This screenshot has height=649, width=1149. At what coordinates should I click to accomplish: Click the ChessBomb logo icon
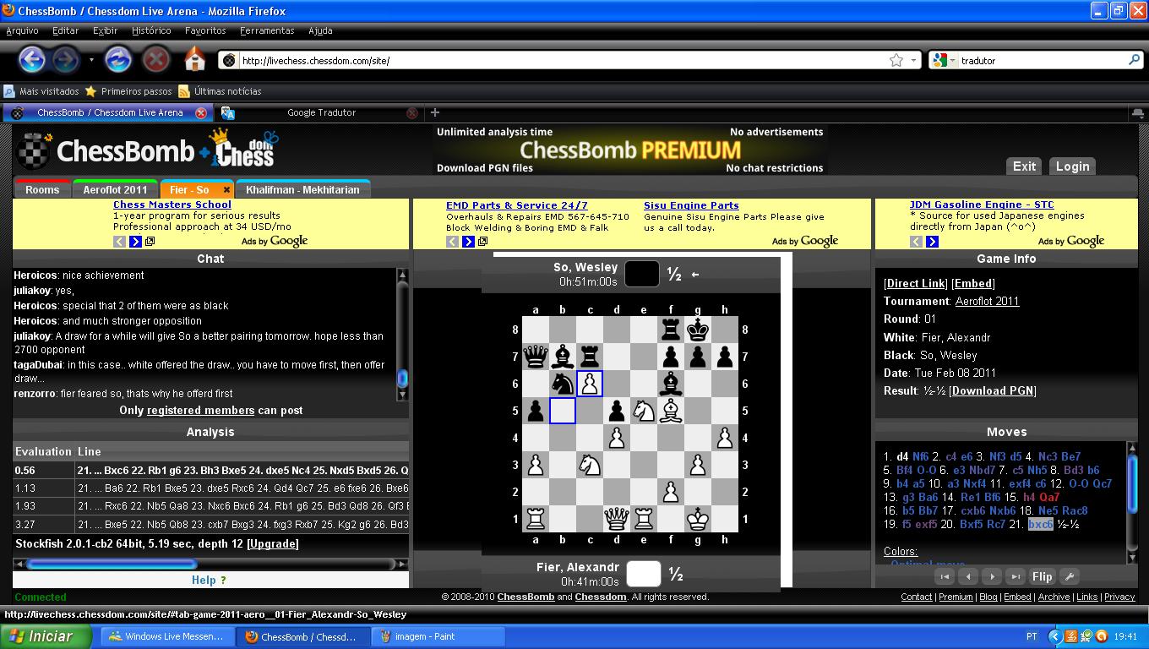click(35, 152)
